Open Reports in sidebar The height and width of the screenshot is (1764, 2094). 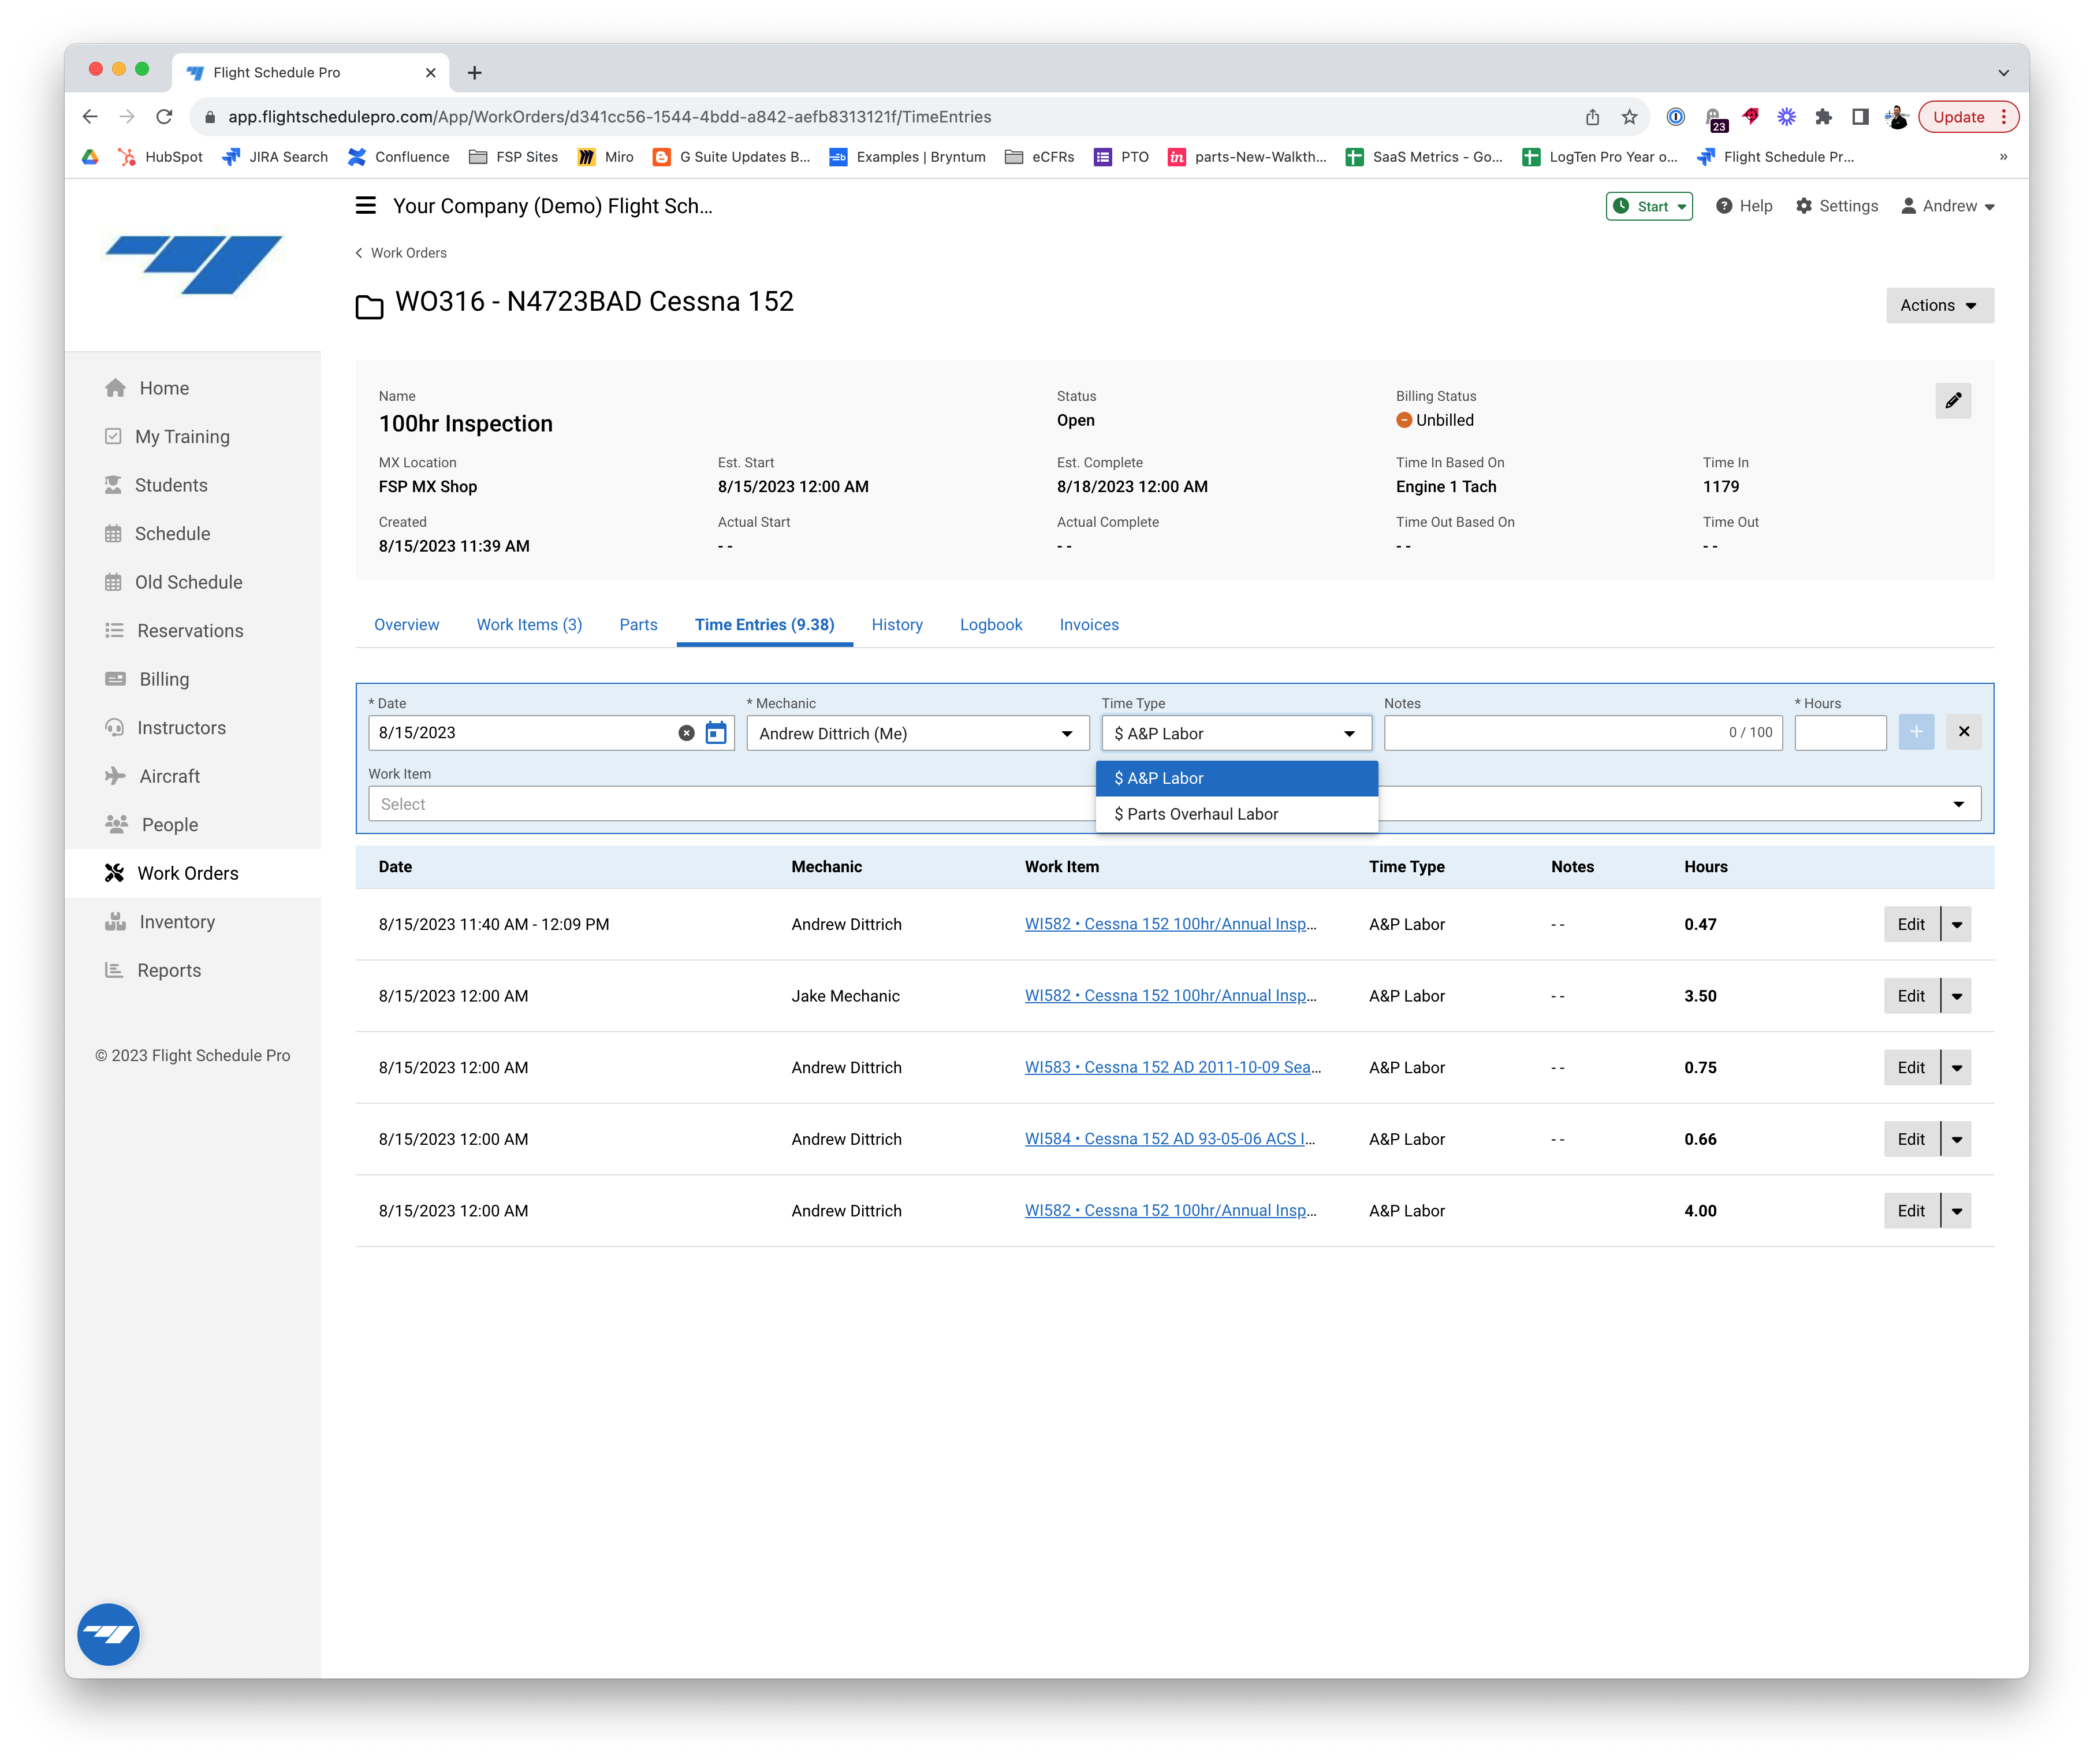click(x=153, y=970)
